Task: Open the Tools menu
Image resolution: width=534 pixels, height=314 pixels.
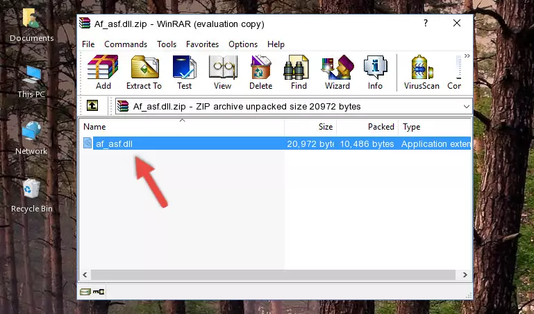Action: [167, 44]
